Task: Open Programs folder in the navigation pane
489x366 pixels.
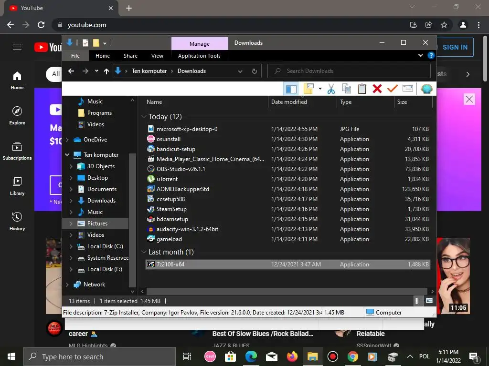Action: point(99,112)
